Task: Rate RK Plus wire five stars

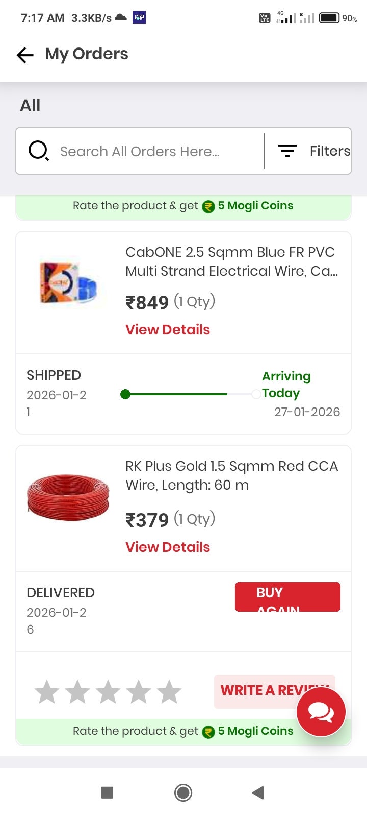Action: (169, 692)
